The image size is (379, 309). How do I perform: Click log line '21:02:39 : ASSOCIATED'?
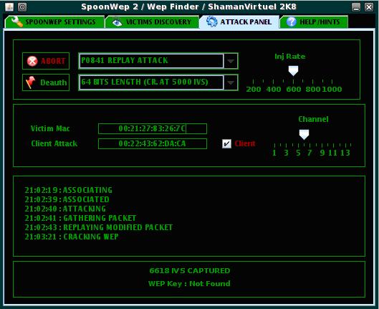click(67, 199)
